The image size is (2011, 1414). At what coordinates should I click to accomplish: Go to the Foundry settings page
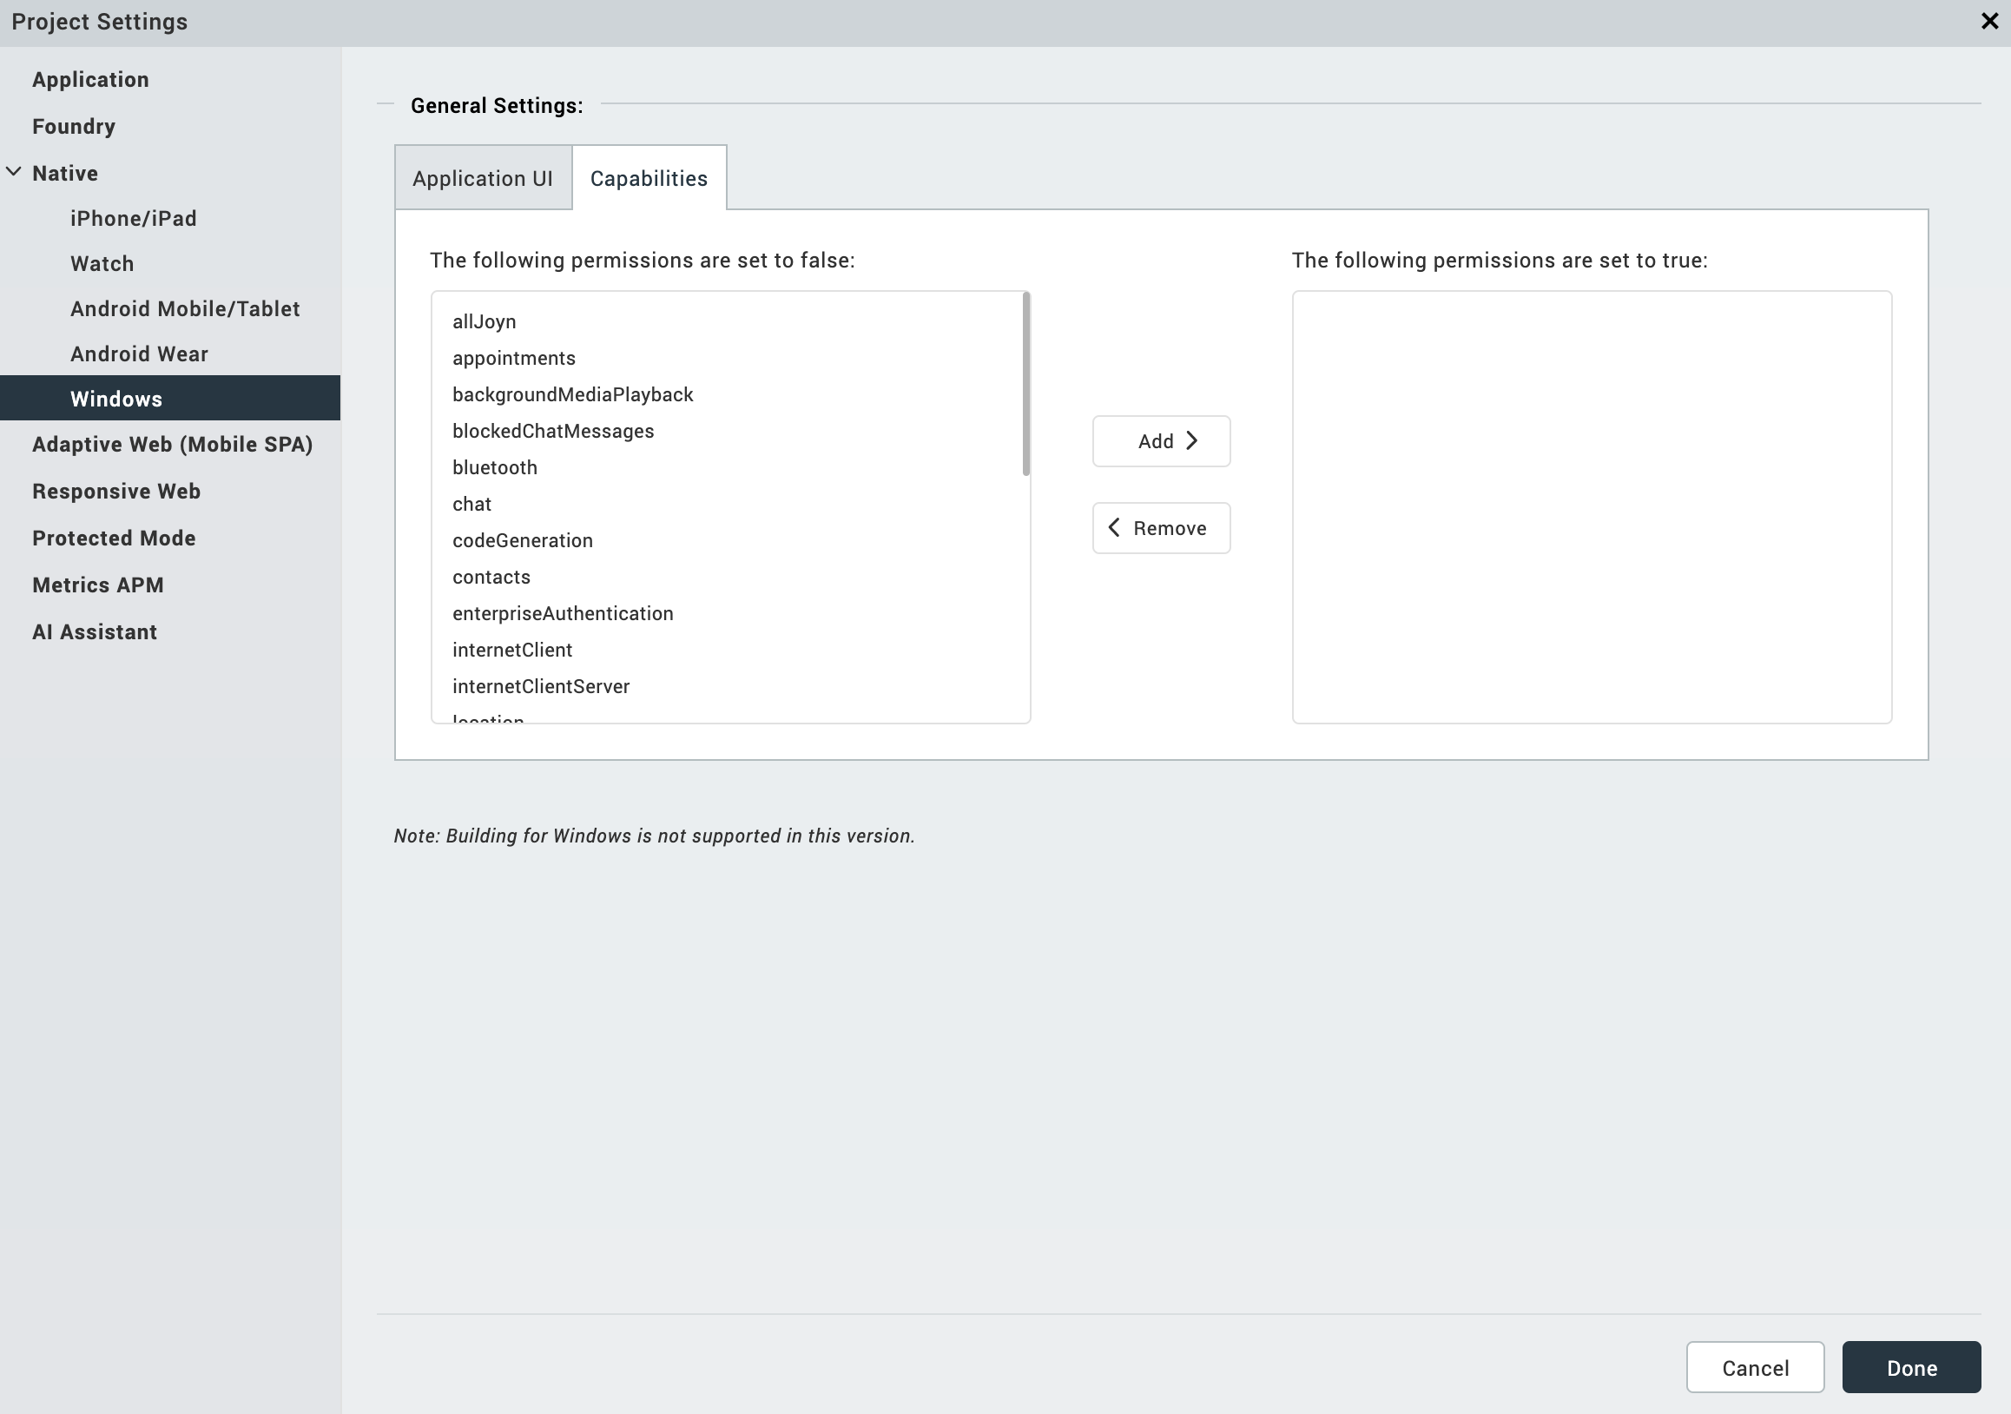[x=74, y=126]
